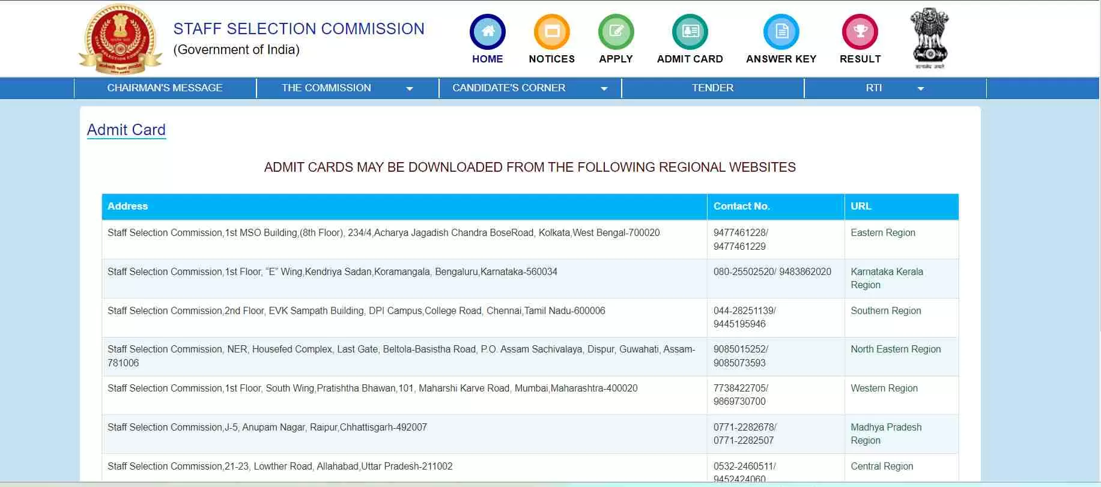Click the Admit Card page heading
The width and height of the screenshot is (1101, 487).
pos(126,130)
